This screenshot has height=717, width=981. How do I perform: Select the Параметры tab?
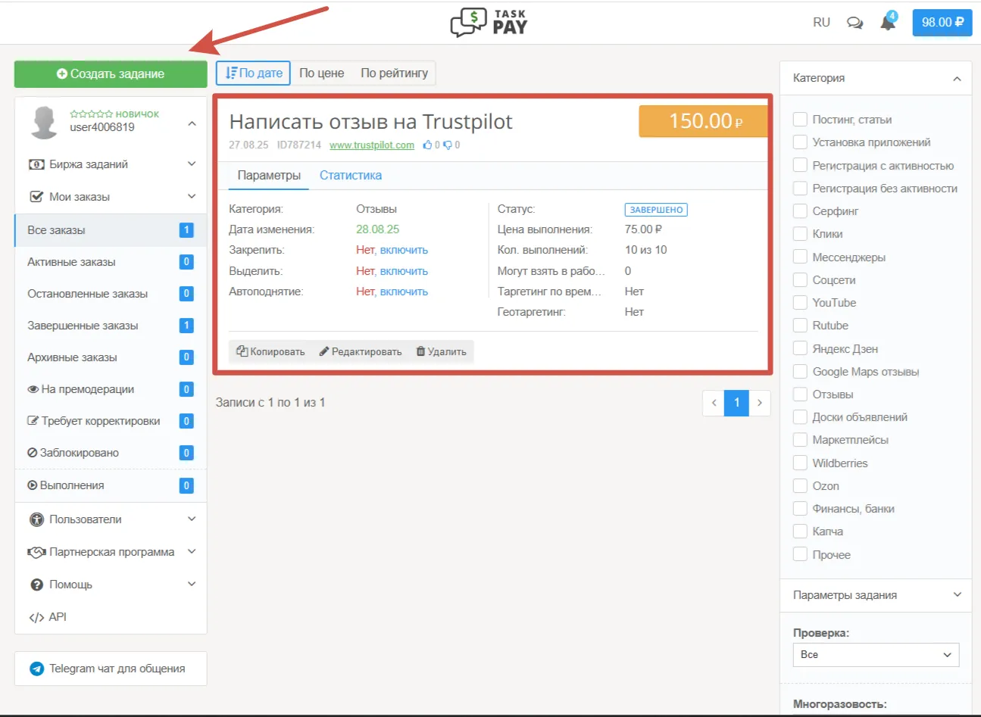(x=269, y=175)
